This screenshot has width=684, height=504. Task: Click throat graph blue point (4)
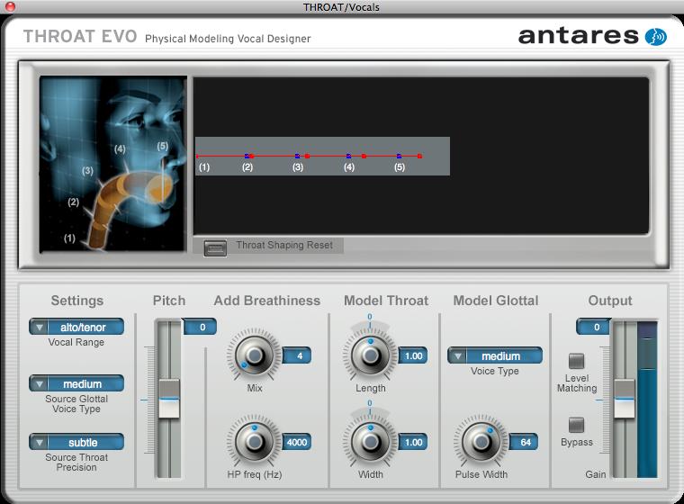tap(348, 156)
